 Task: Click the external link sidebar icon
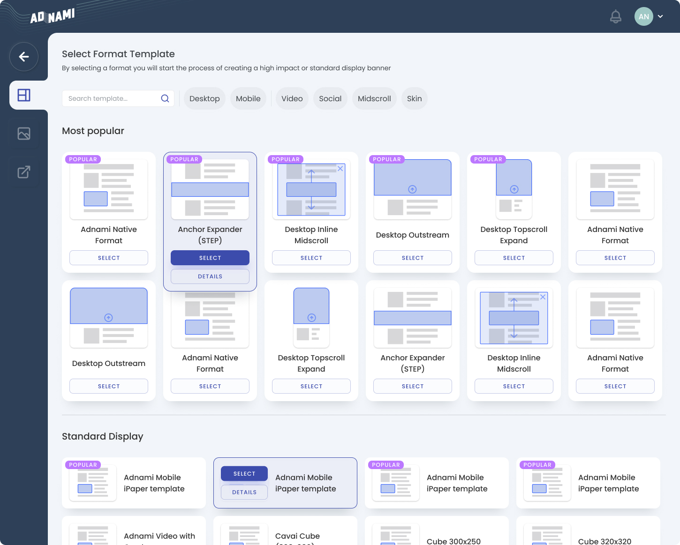[24, 172]
